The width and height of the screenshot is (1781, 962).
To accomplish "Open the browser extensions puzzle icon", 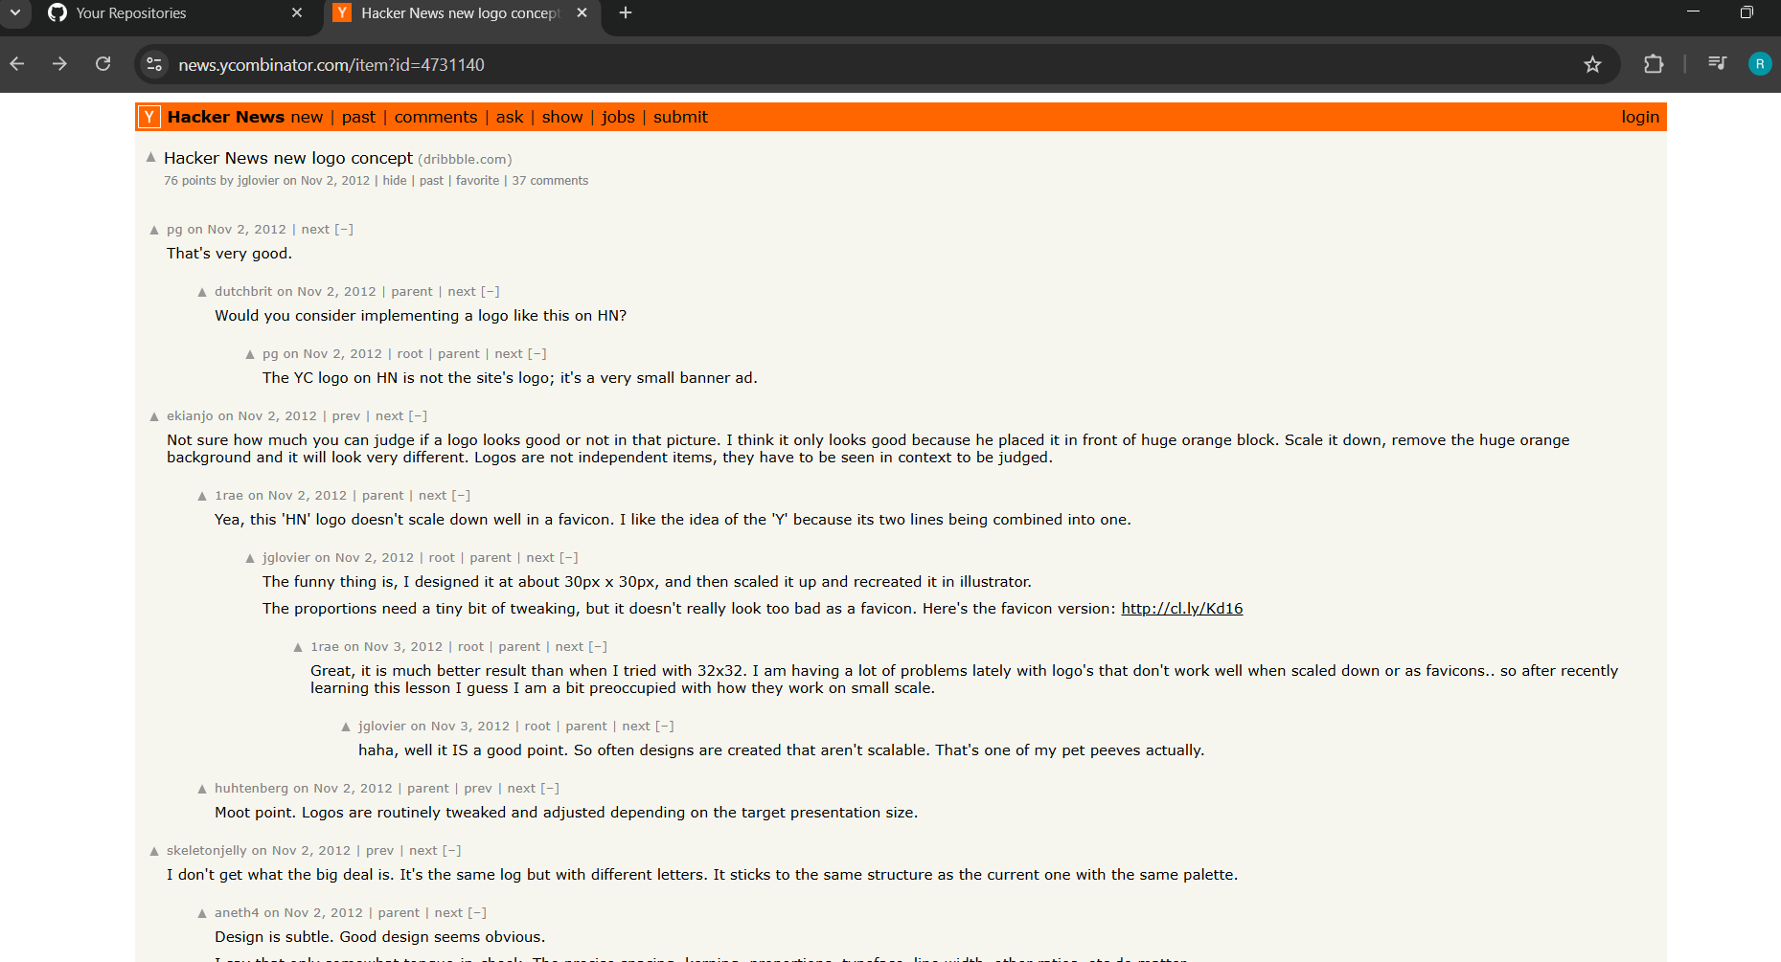I will (1654, 65).
